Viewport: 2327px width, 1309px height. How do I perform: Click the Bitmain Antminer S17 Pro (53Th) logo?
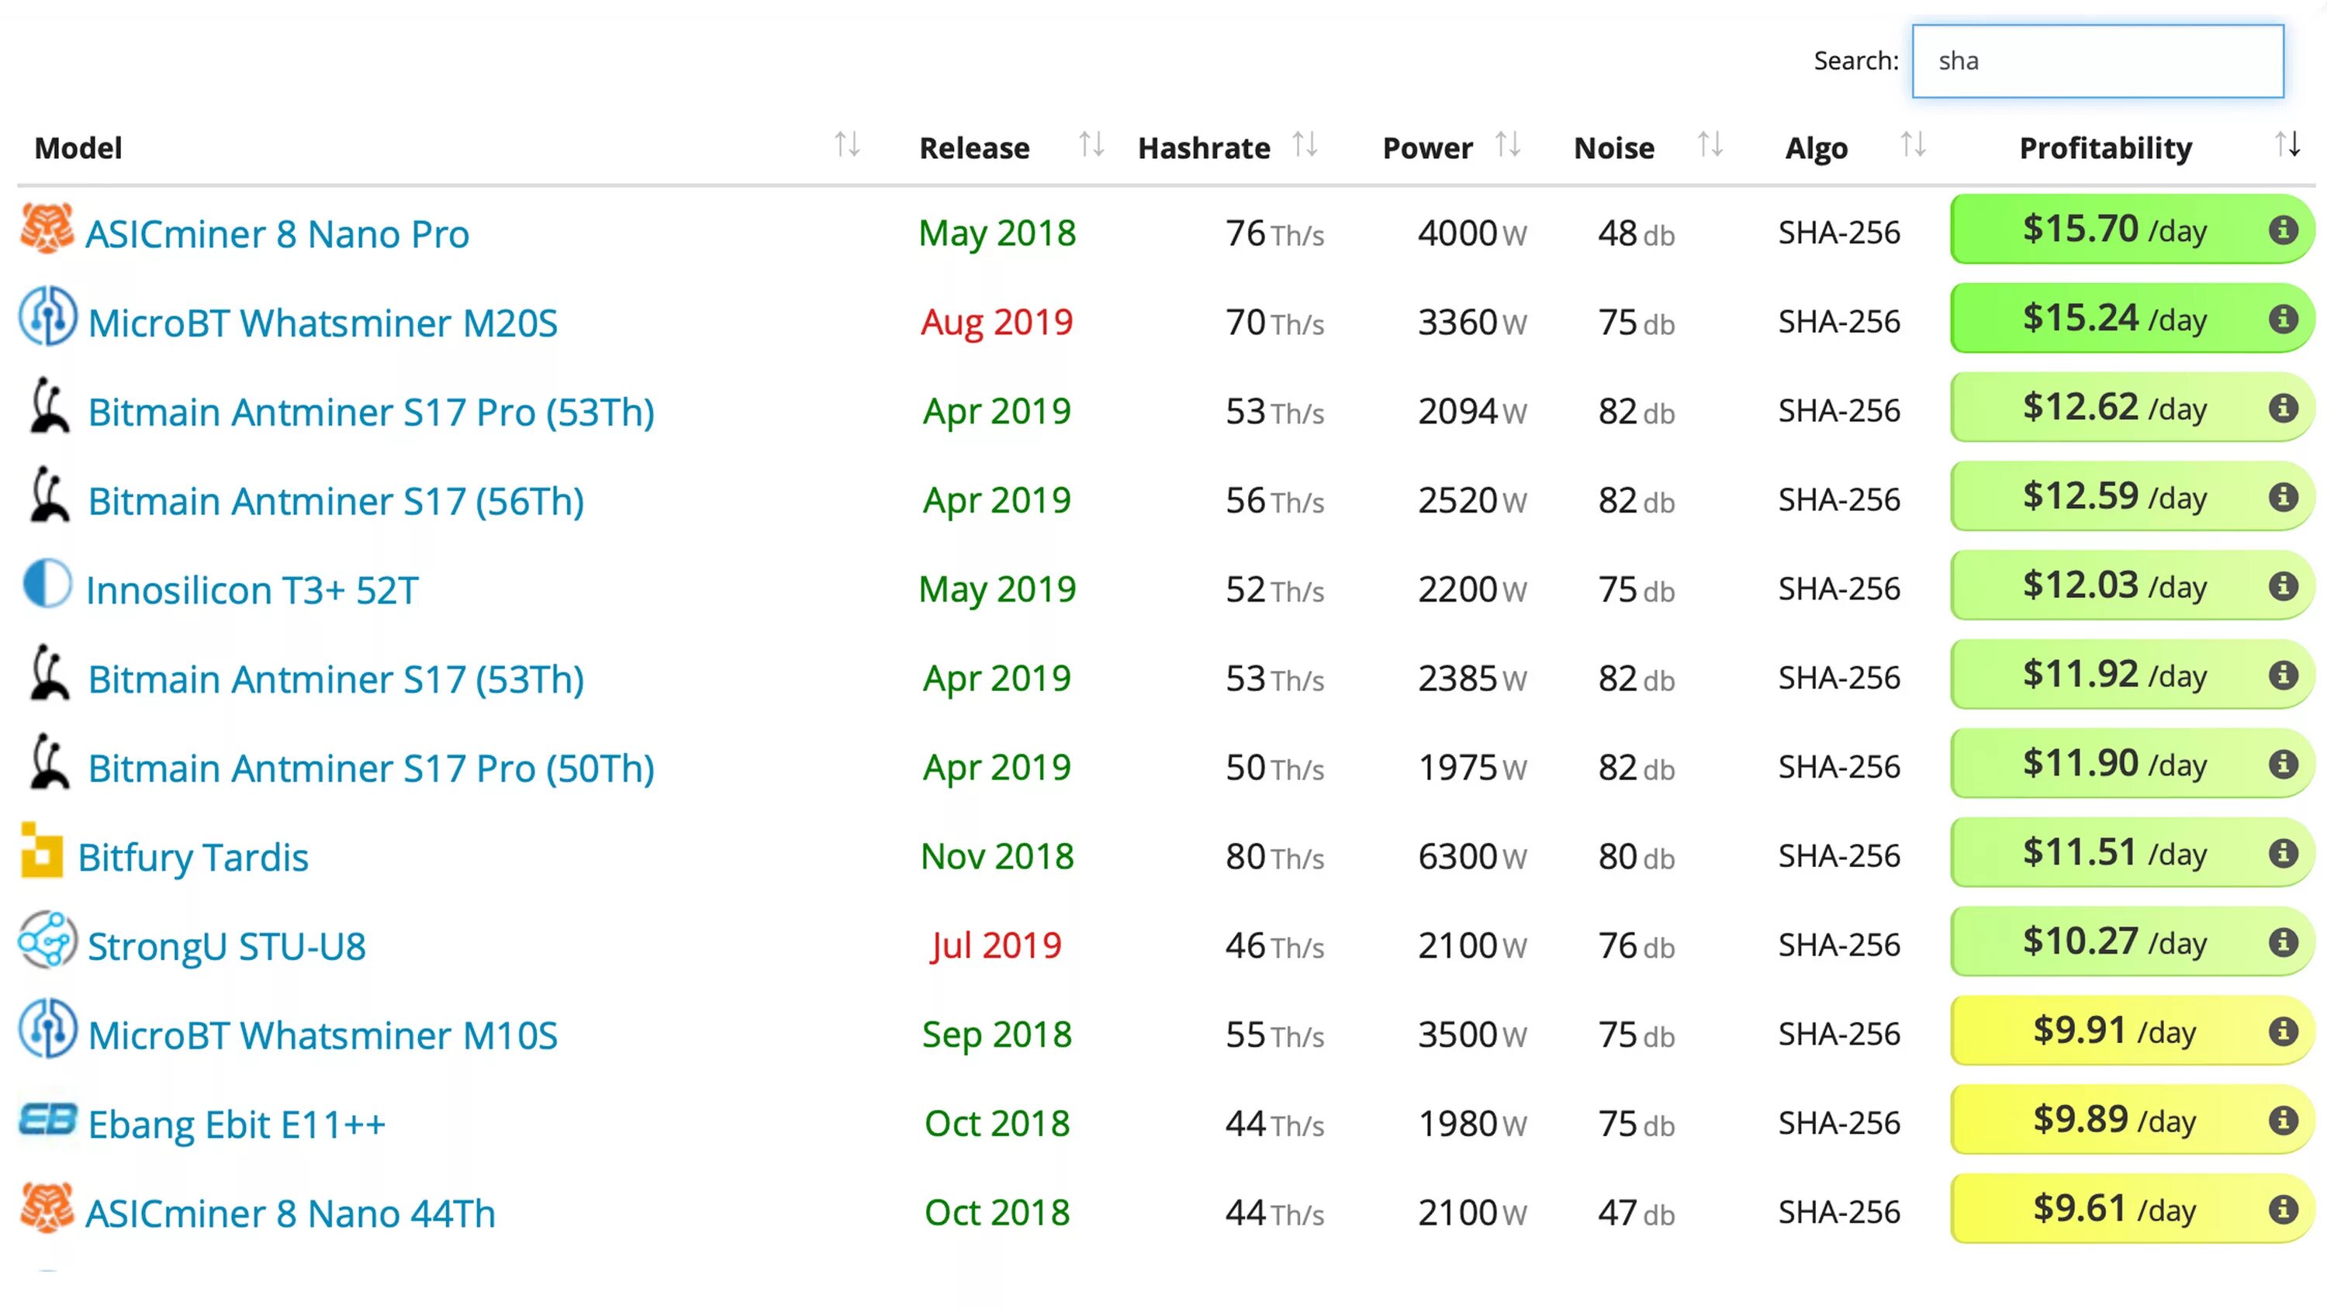pos(49,406)
